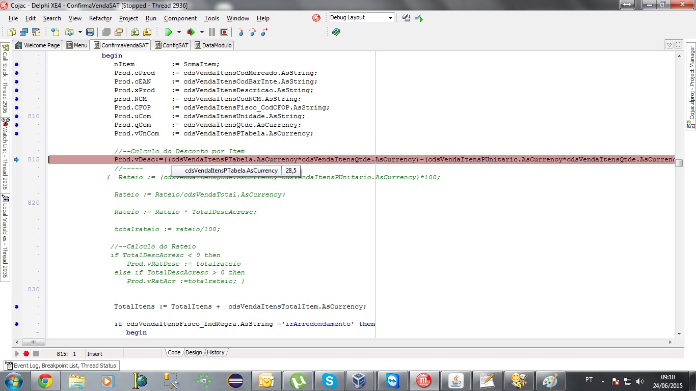
Task: Click the Windows Start button
Action: (13, 380)
